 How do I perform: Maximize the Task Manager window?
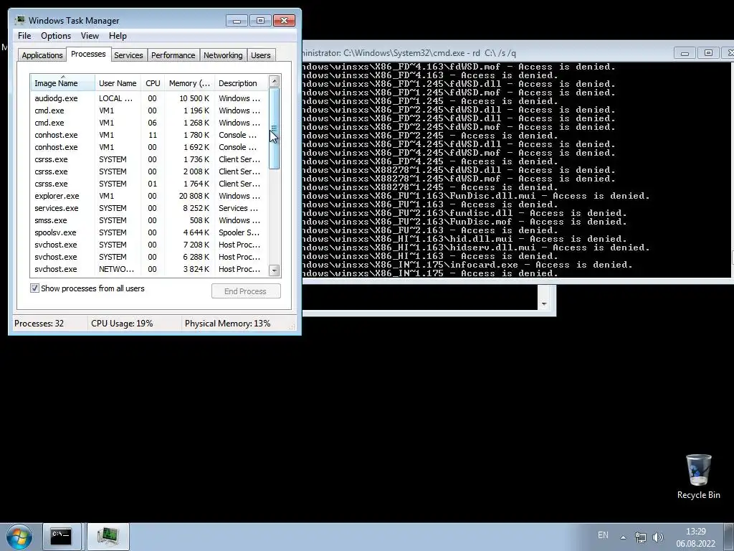(260, 21)
